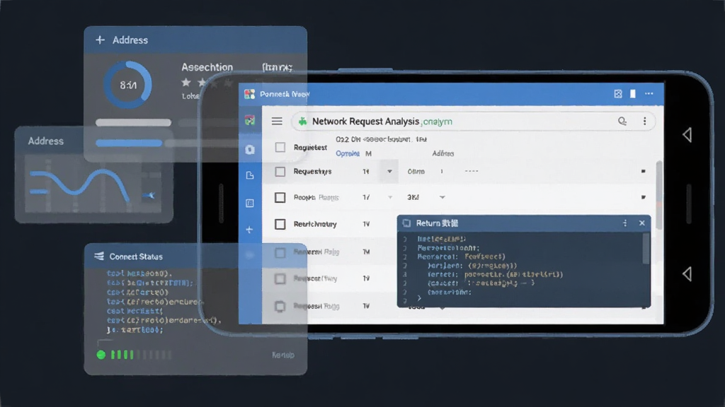Click the colorful app logo in the title bar

click(250, 94)
